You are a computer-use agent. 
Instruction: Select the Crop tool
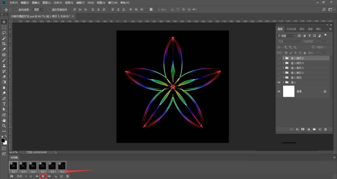pyautogui.click(x=4, y=44)
